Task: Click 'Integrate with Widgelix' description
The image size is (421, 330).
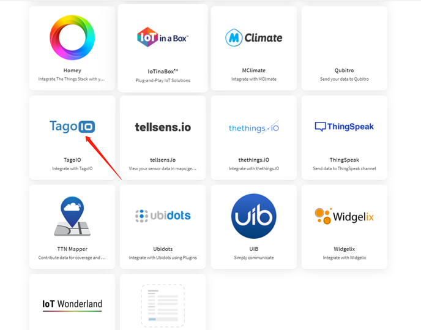Action: (345, 258)
